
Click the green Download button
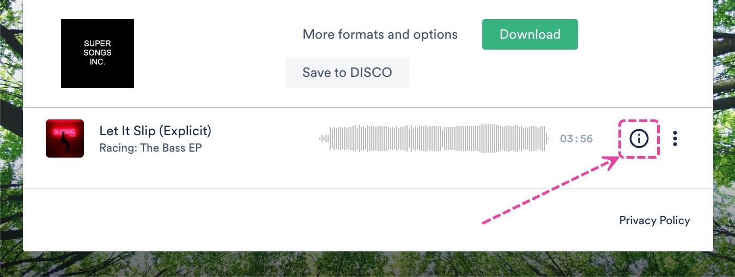coord(530,34)
